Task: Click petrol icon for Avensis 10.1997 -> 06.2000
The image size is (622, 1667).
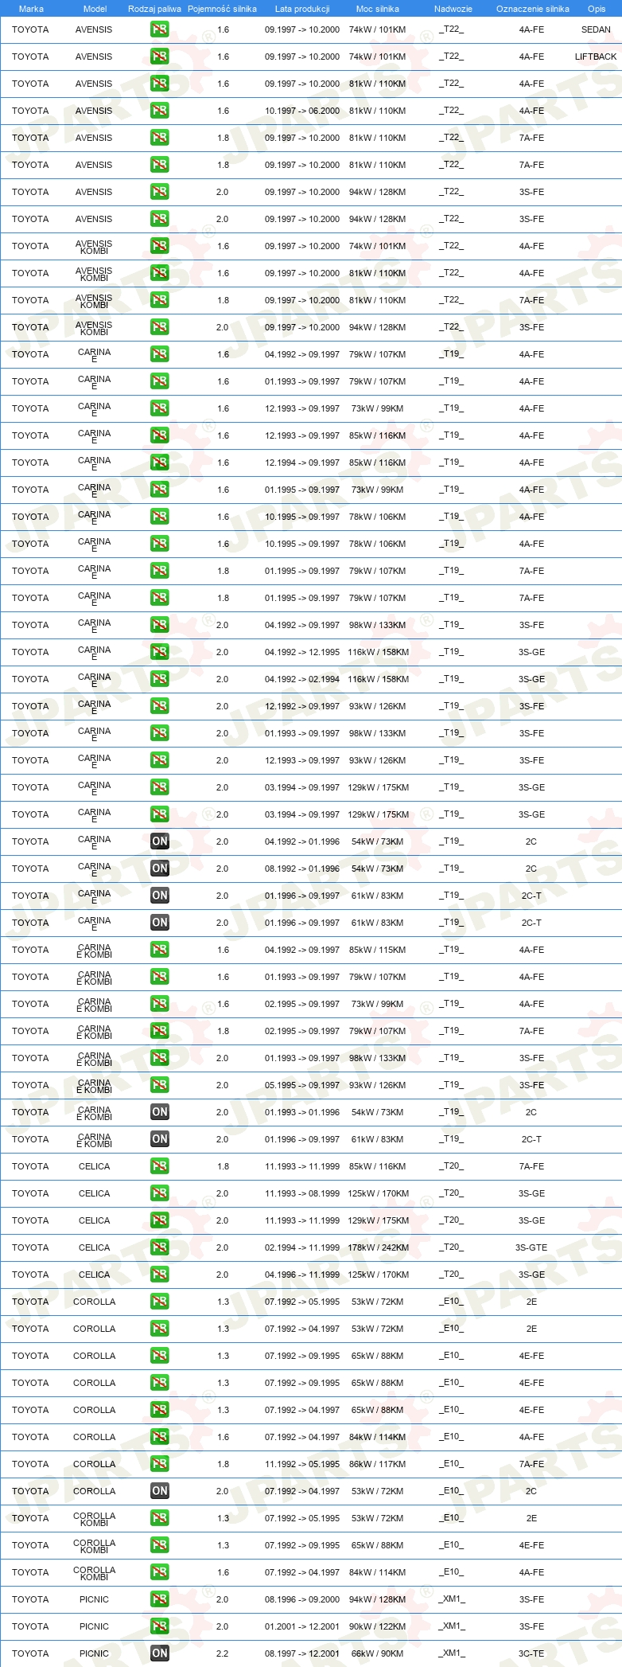Action: 160,111
